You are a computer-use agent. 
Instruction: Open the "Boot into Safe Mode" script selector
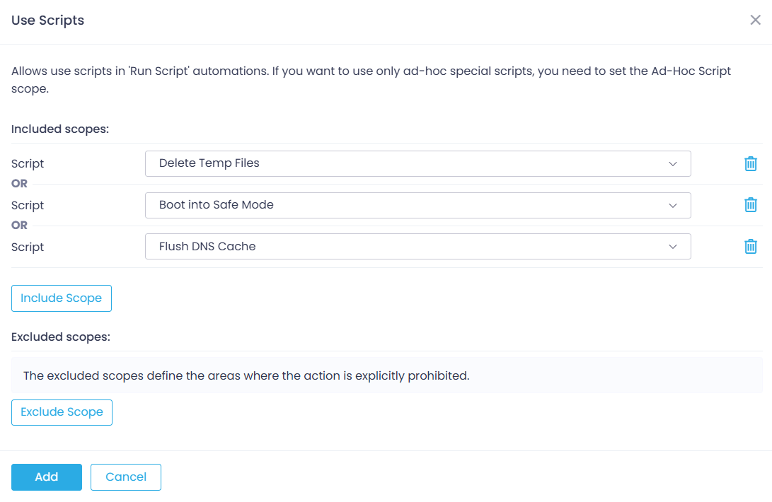[x=417, y=205]
